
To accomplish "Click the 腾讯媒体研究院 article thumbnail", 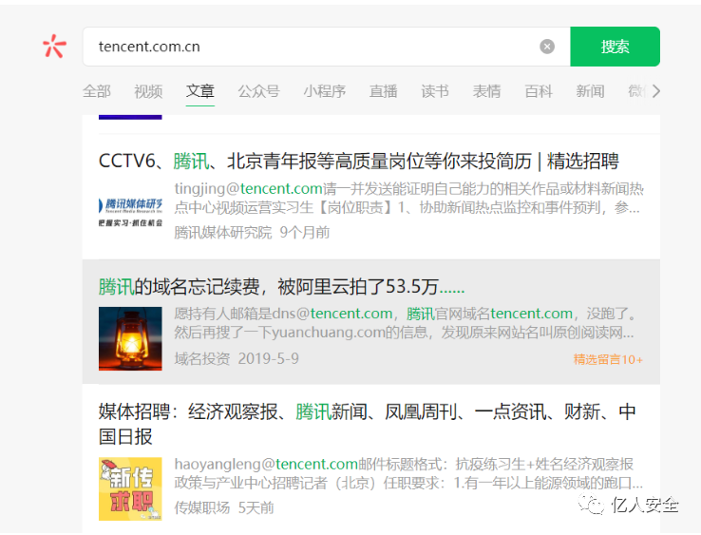I will [x=130, y=213].
